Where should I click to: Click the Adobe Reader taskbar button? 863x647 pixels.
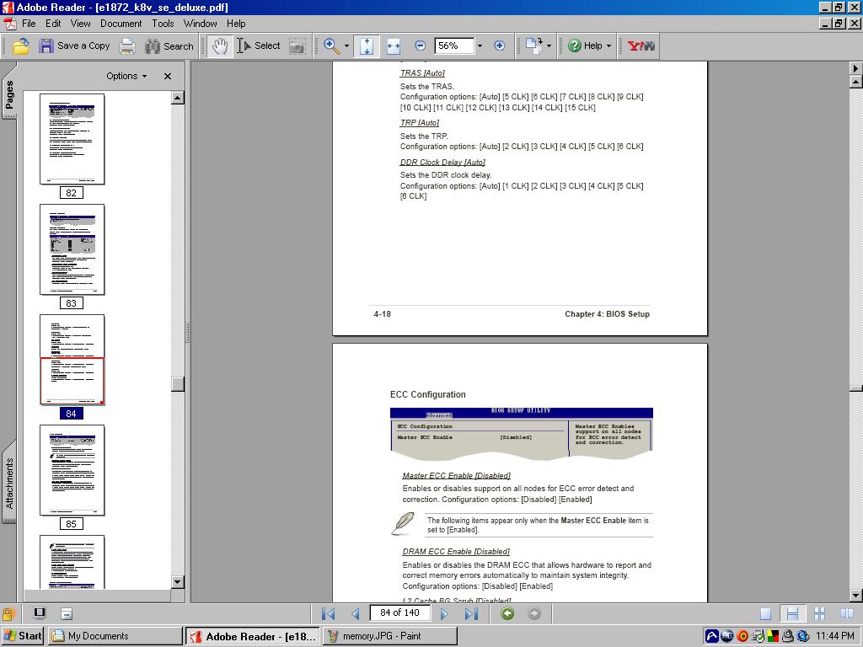tap(252, 636)
